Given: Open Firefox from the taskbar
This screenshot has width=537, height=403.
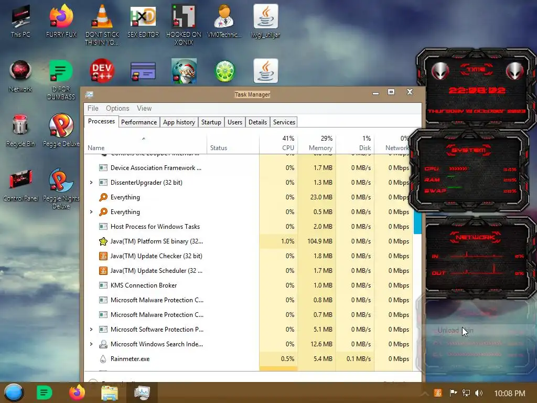Looking at the screenshot, I should click(x=77, y=393).
